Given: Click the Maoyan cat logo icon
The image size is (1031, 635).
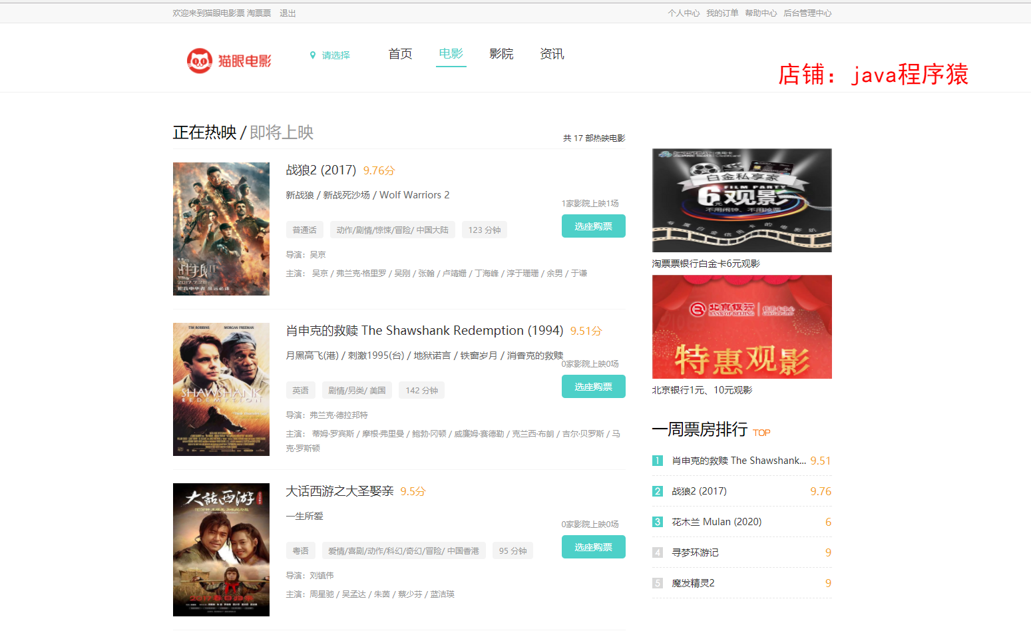Looking at the screenshot, I should pyautogui.click(x=200, y=61).
